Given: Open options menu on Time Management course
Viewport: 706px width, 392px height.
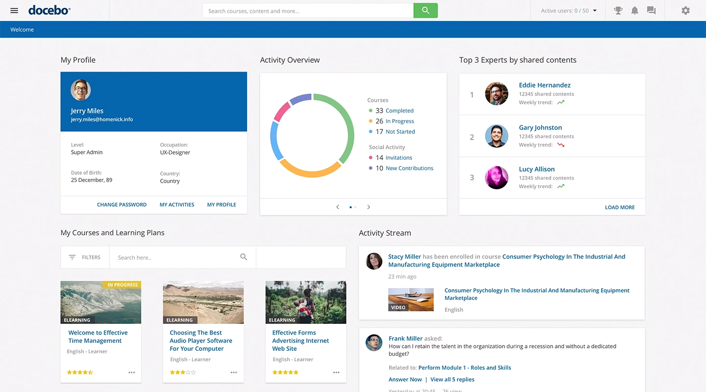Looking at the screenshot, I should tap(131, 372).
